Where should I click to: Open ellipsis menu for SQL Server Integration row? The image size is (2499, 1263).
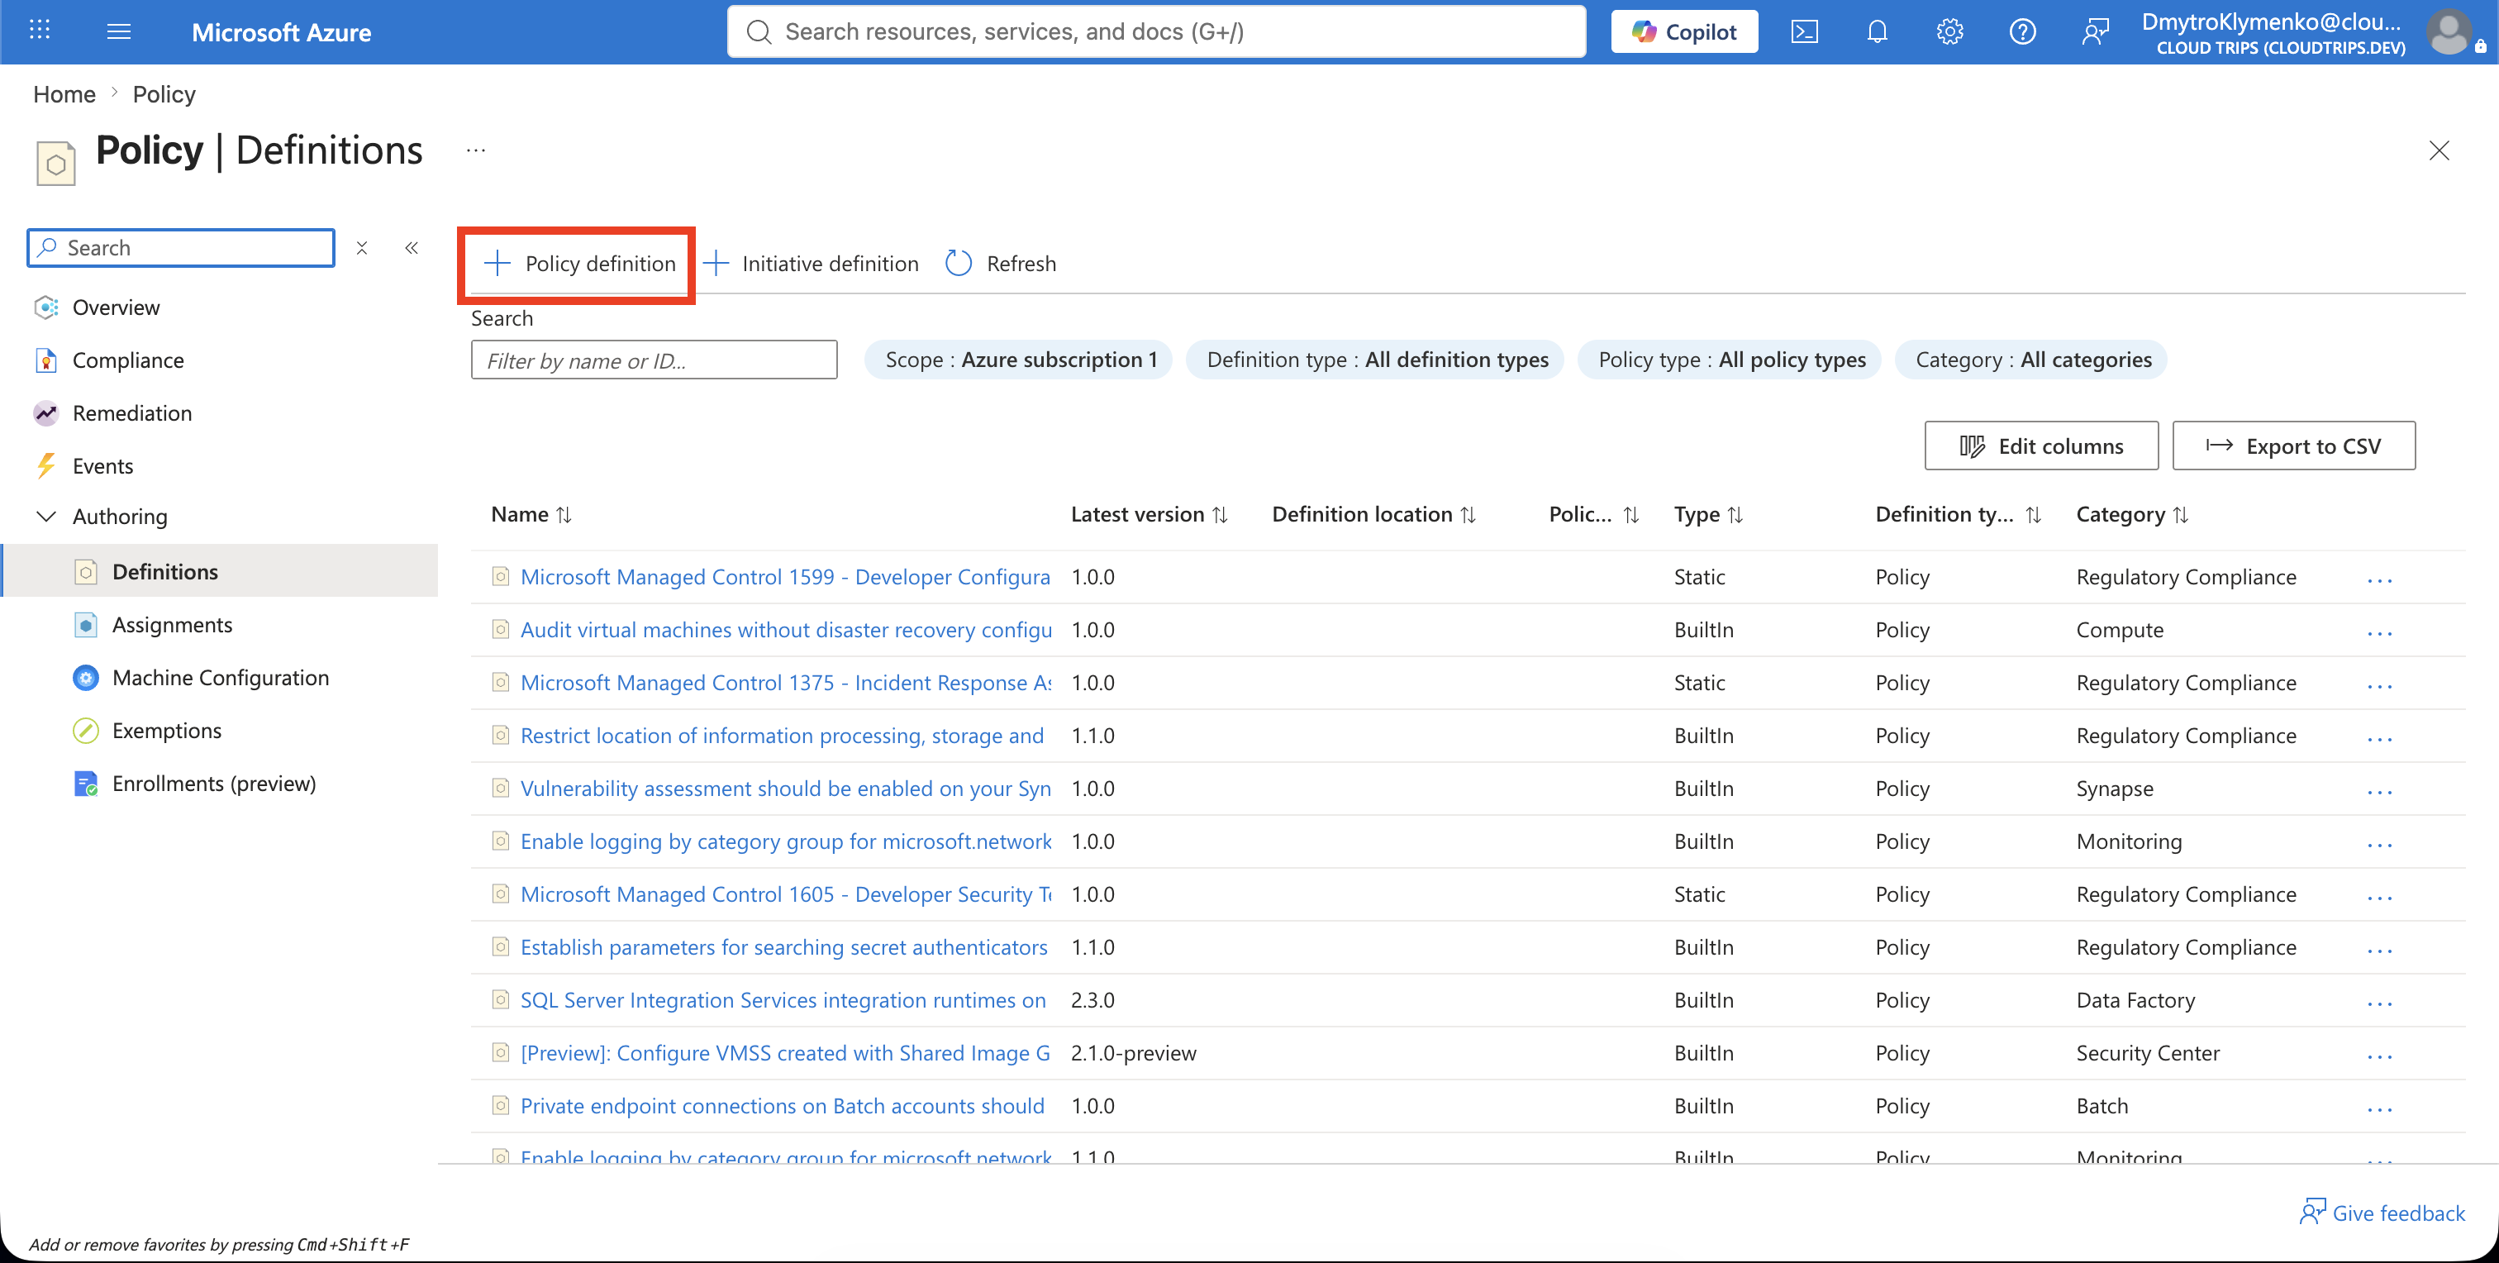click(2380, 1003)
